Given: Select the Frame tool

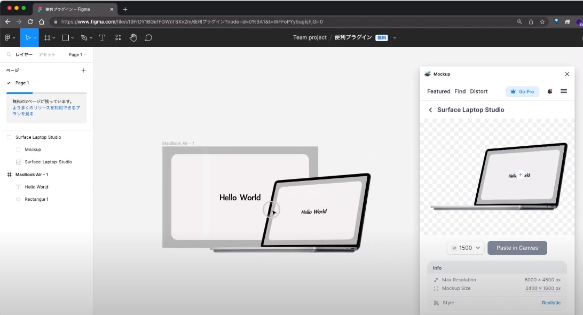Looking at the screenshot, I should 47,37.
